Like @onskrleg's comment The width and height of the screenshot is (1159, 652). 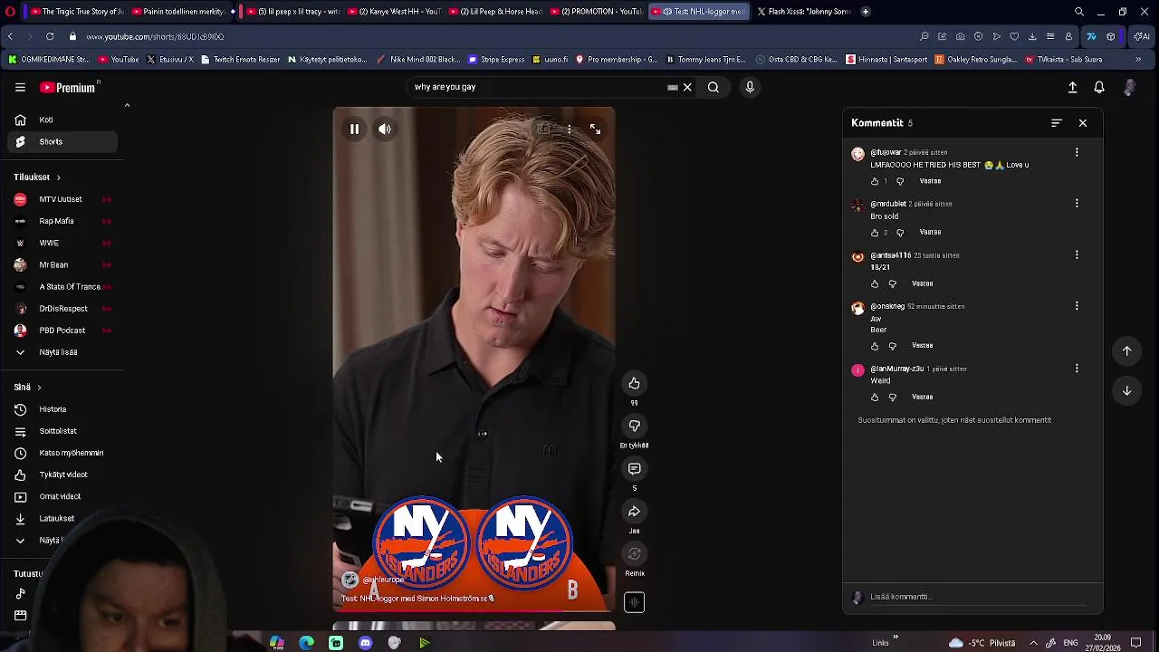875,346
